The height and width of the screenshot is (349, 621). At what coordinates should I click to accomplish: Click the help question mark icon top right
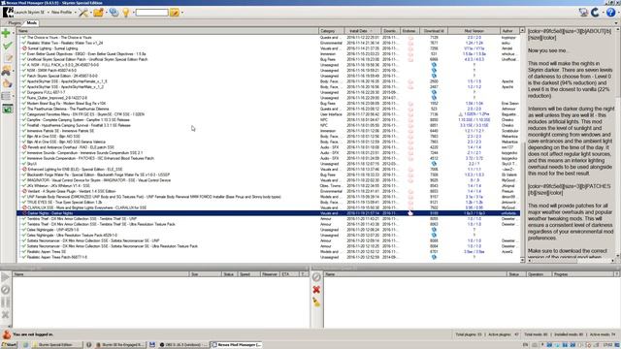(x=610, y=13)
